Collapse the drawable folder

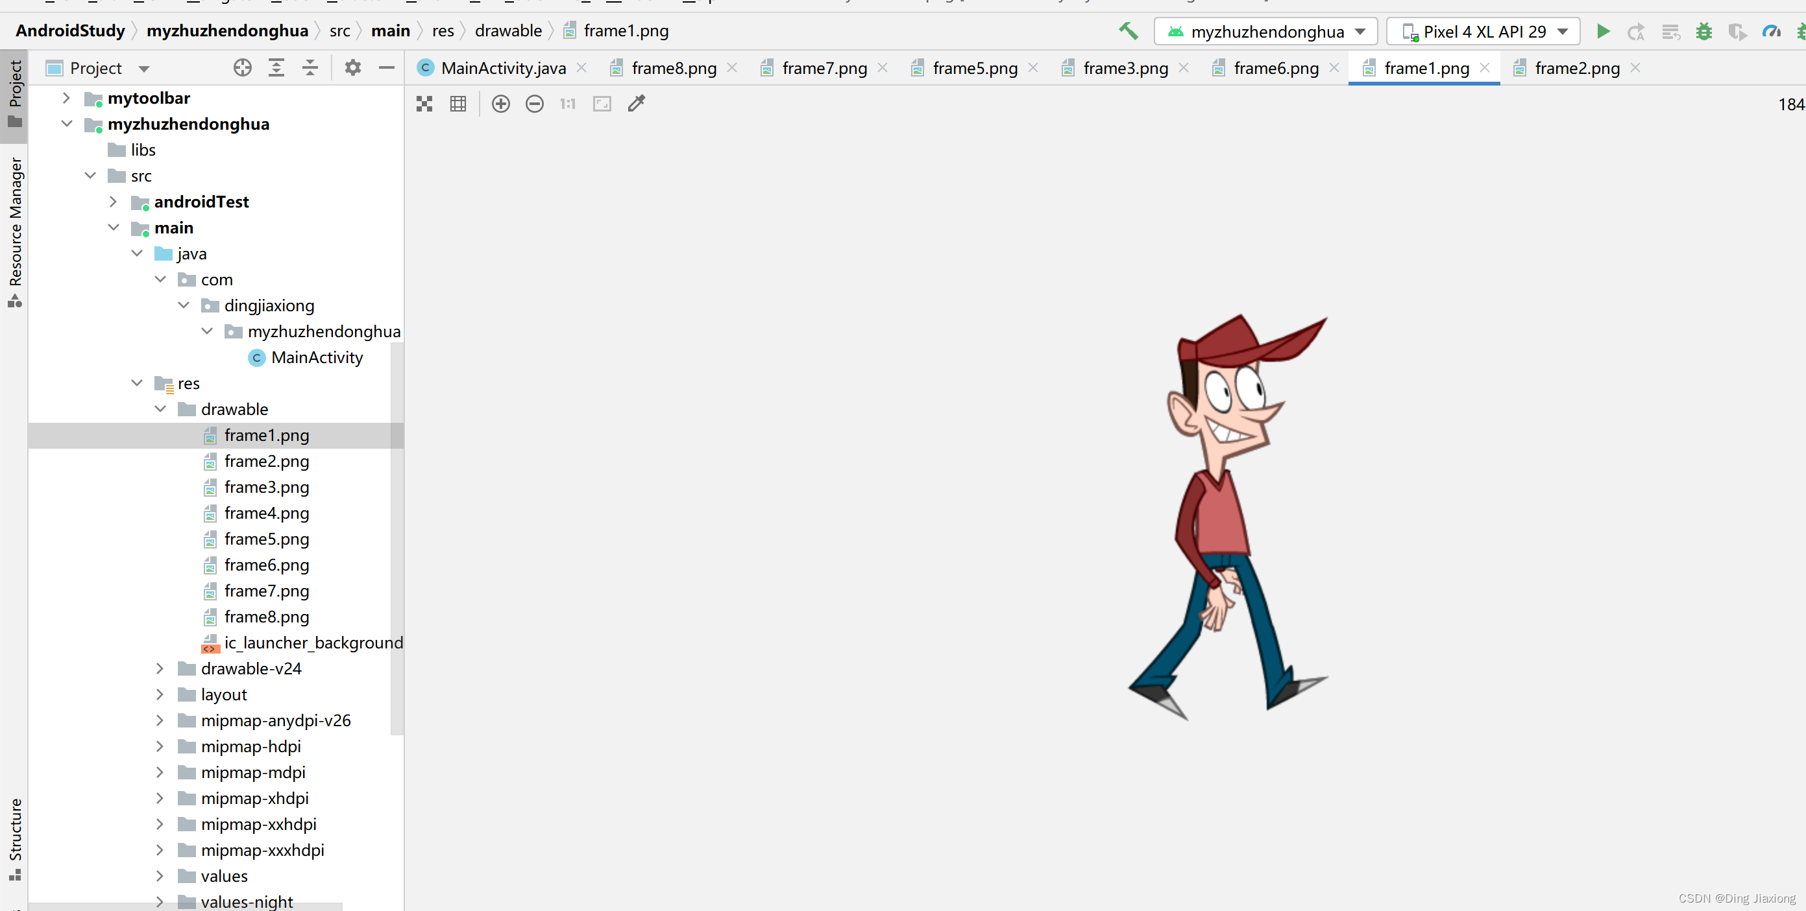pos(160,409)
